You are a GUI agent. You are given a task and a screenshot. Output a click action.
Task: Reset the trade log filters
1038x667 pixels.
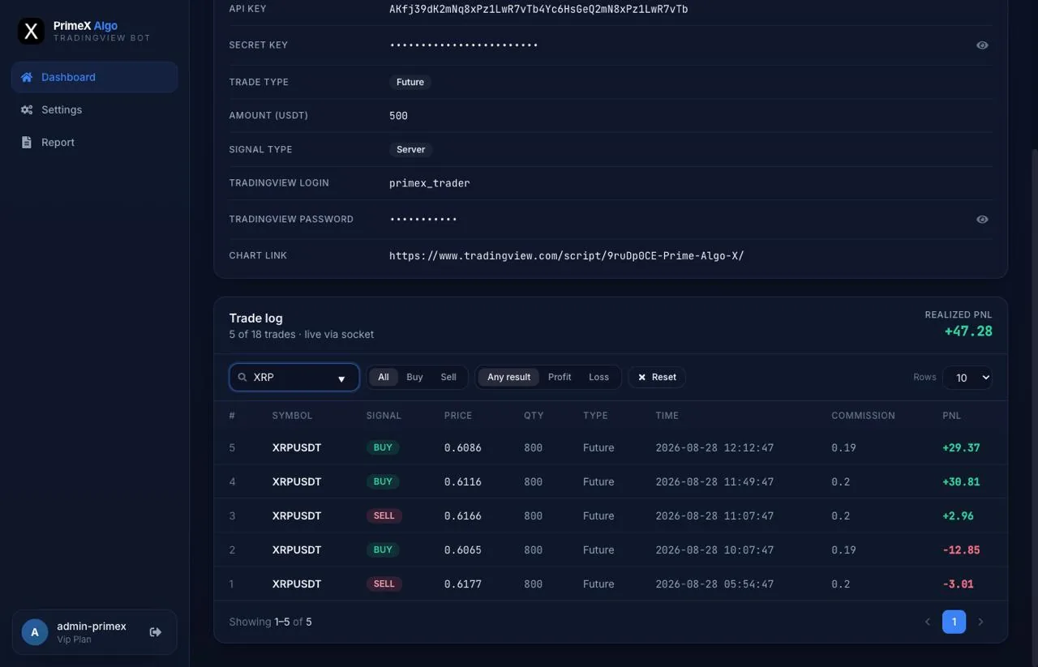click(x=657, y=377)
